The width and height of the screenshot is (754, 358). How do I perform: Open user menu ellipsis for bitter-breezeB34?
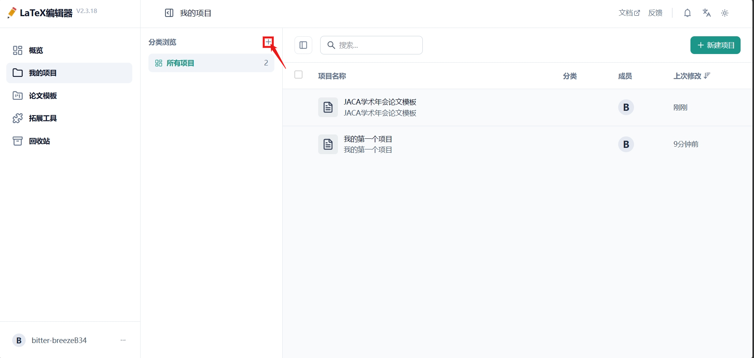[x=123, y=340]
